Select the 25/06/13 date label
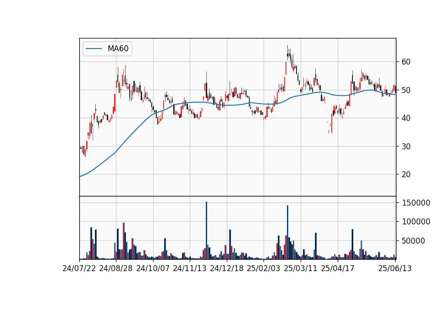This screenshot has width=440, height=316. coord(395,268)
